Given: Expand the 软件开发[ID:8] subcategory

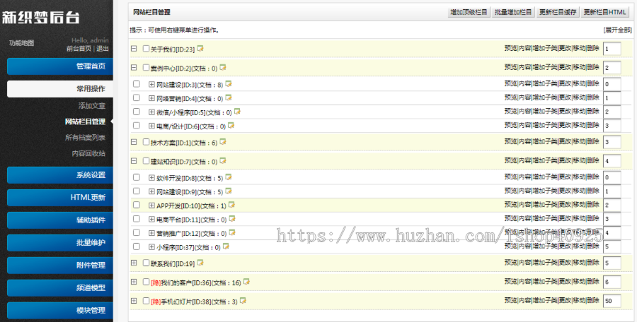Looking at the screenshot, I should (x=152, y=178).
